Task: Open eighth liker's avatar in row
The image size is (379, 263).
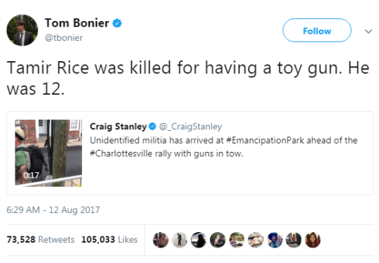Action: (x=293, y=240)
